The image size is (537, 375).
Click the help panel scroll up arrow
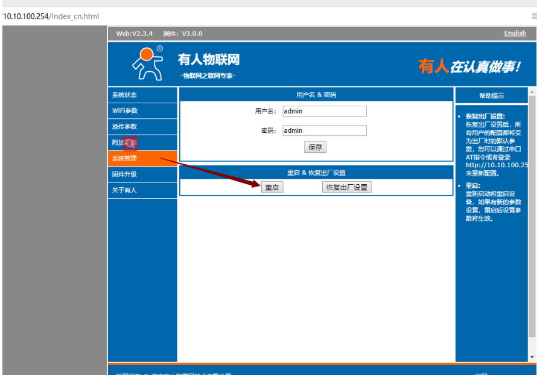(532, 92)
